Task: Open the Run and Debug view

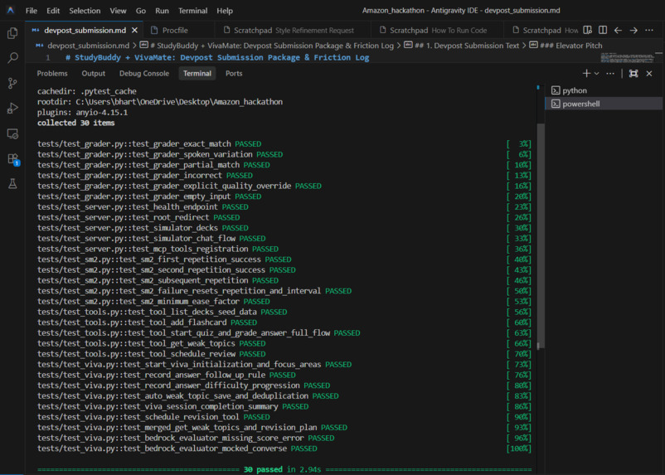Action: click(12, 108)
